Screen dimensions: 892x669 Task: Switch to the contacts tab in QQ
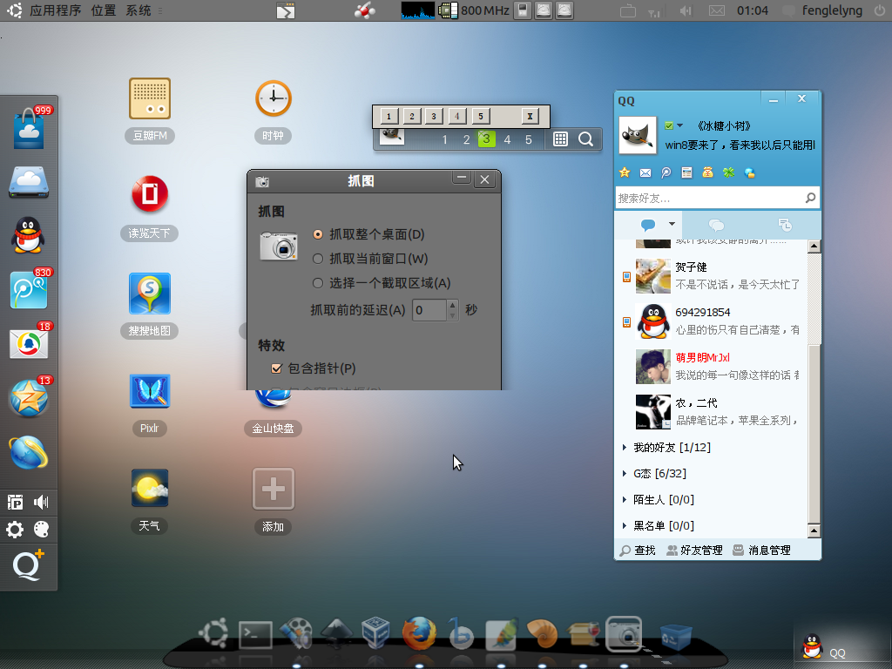pyautogui.click(x=648, y=225)
